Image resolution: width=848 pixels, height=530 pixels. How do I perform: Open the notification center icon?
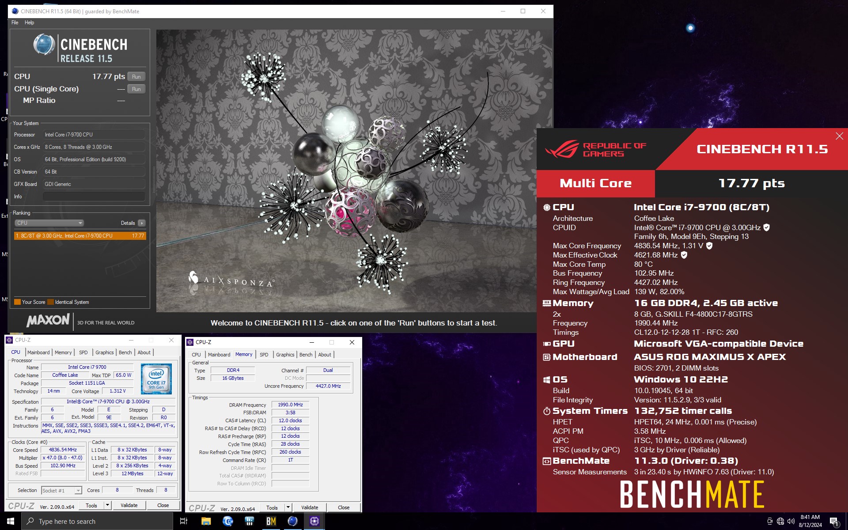pyautogui.click(x=834, y=522)
